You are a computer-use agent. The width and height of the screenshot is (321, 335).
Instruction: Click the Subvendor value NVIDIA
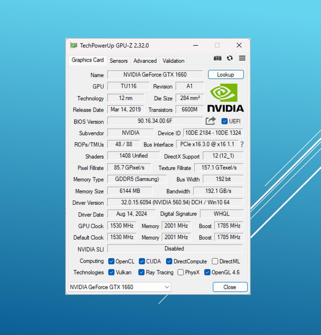coord(131,133)
